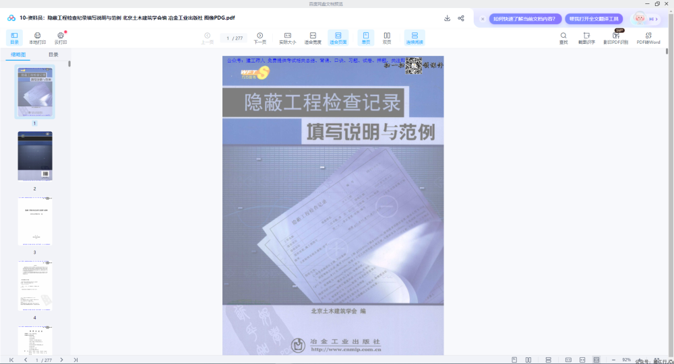The image size is (674, 364).
Task: Jump to last page in bottom bar
Action: coord(75,360)
